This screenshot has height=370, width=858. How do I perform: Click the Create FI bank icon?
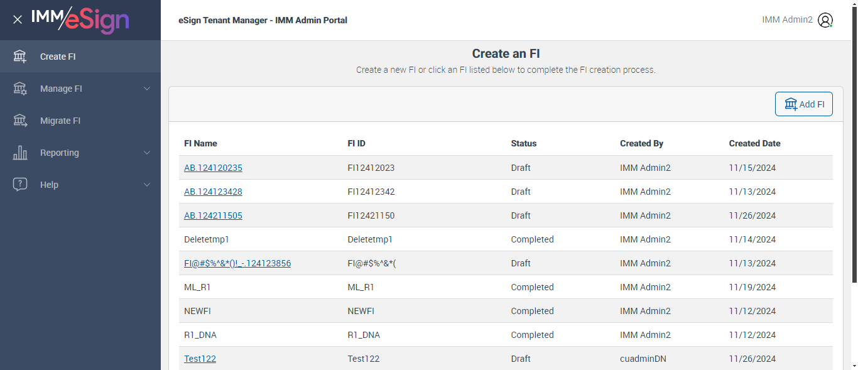(20, 57)
